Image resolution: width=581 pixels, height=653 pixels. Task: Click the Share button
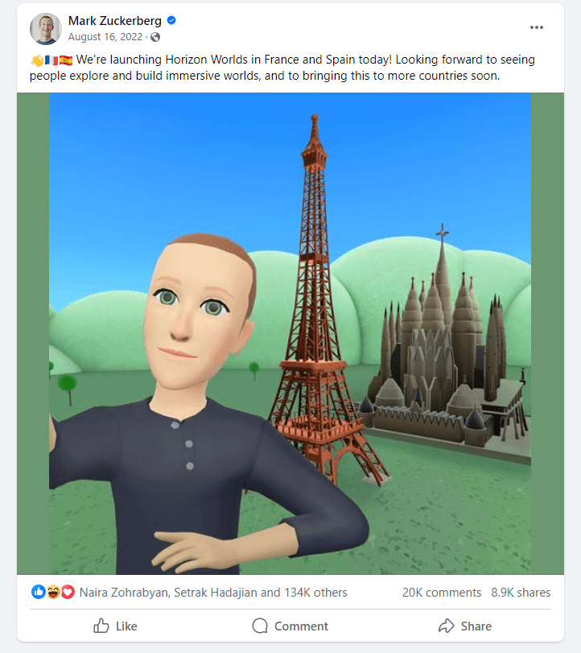(x=465, y=626)
